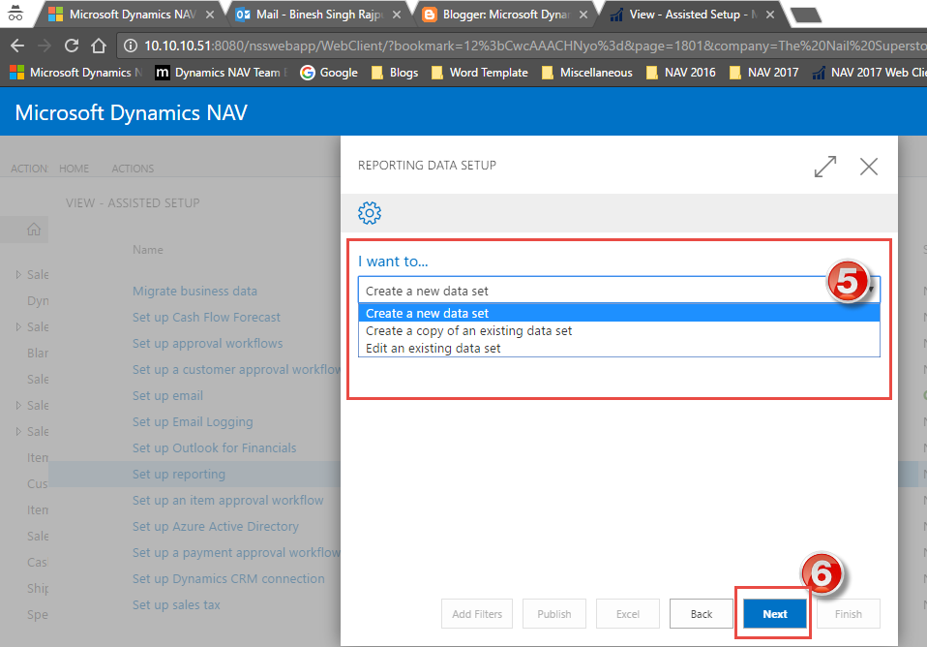Expand the dialog to full screen

point(824,166)
